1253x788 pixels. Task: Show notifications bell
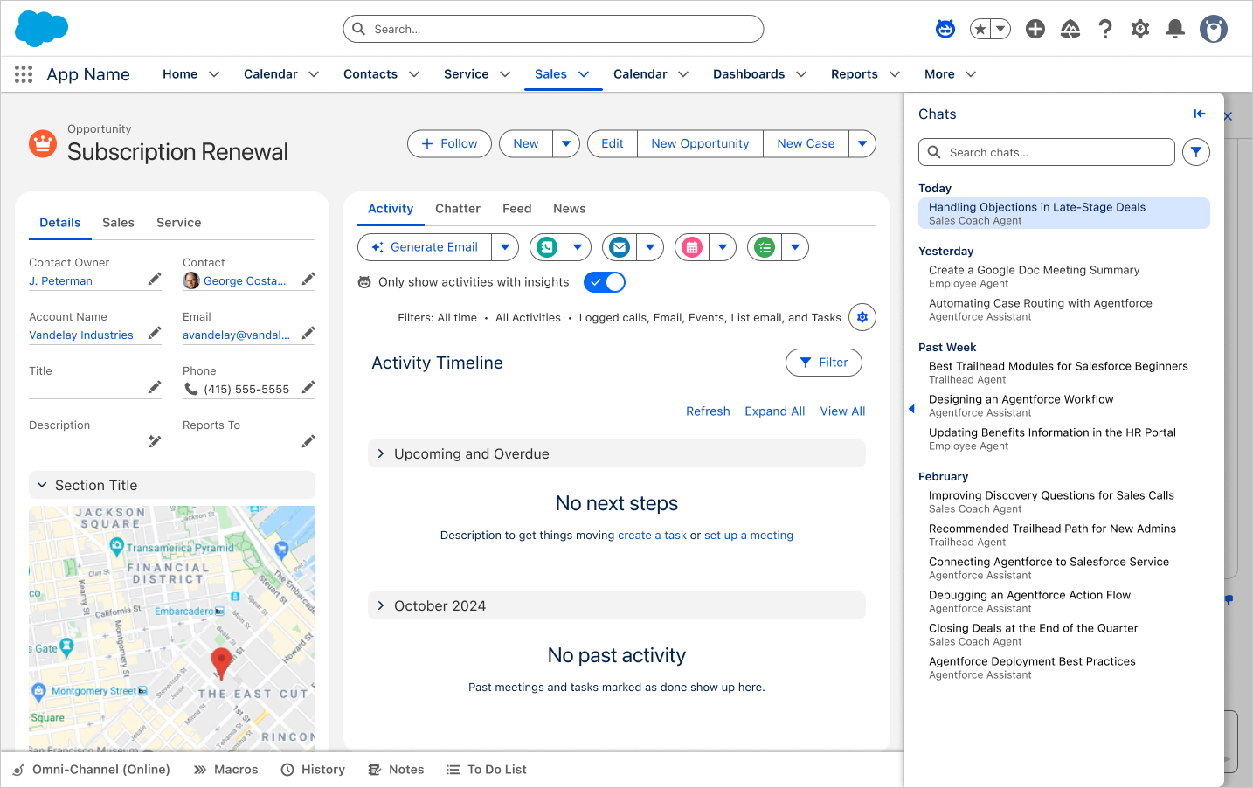(1175, 29)
